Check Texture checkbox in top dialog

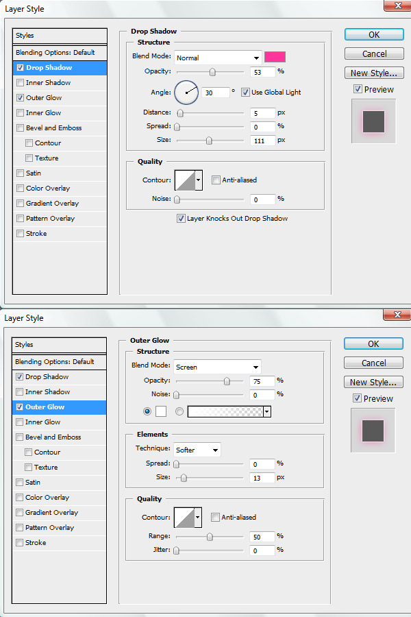pos(29,158)
